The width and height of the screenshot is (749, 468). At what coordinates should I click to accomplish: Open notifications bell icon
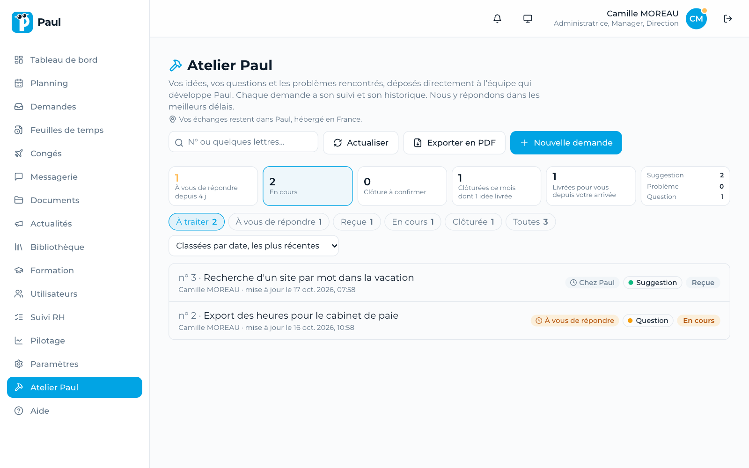click(x=497, y=19)
